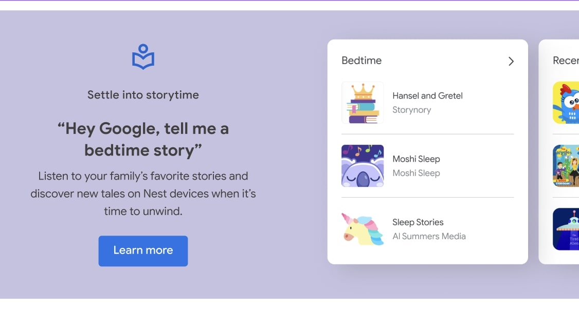Select the Moshi Sleep koala icon
The image size is (579, 310).
(363, 166)
